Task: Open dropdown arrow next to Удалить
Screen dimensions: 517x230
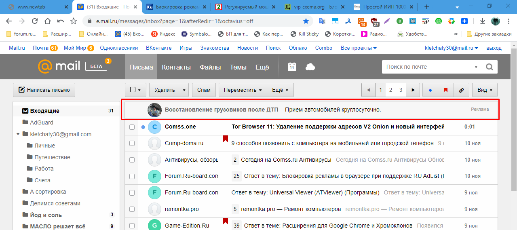Action: [184, 90]
